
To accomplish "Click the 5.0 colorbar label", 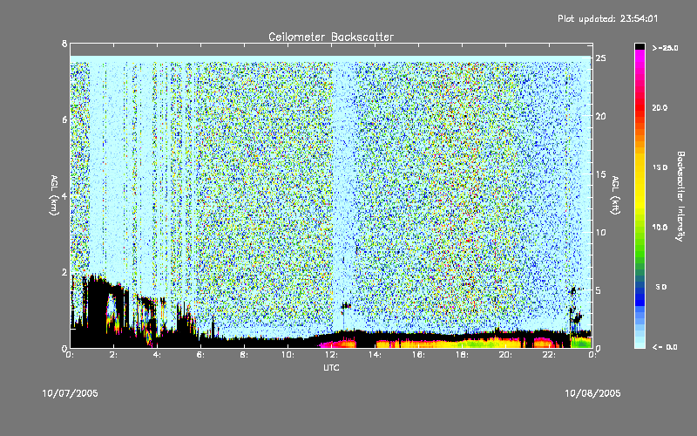I will click(661, 287).
